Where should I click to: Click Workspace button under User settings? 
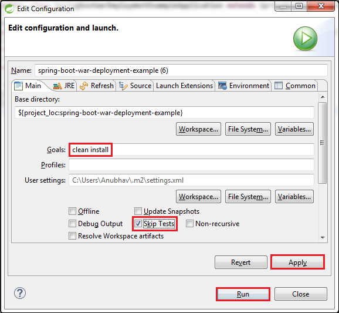(198, 197)
